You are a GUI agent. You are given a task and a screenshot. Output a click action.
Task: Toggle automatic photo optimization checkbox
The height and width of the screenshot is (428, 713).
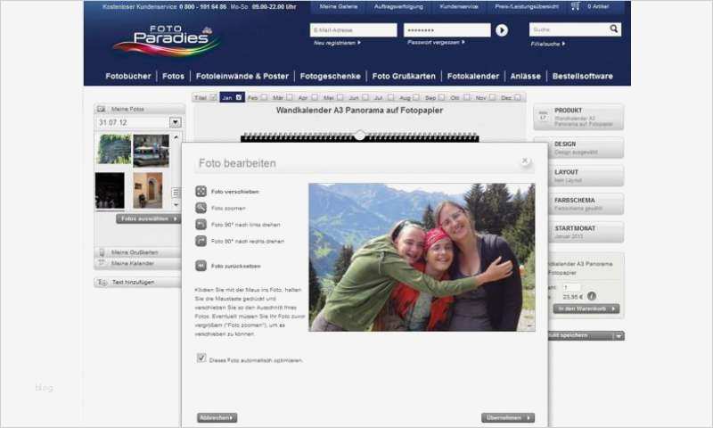tap(201, 358)
